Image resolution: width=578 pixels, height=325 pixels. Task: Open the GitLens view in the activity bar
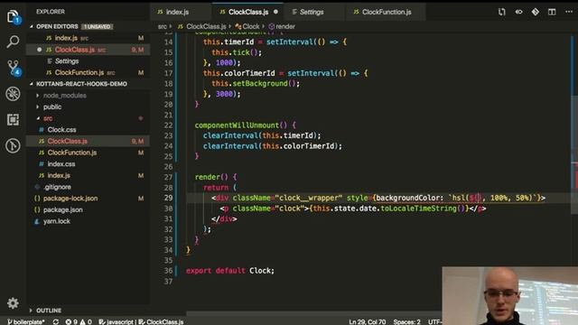[13, 145]
